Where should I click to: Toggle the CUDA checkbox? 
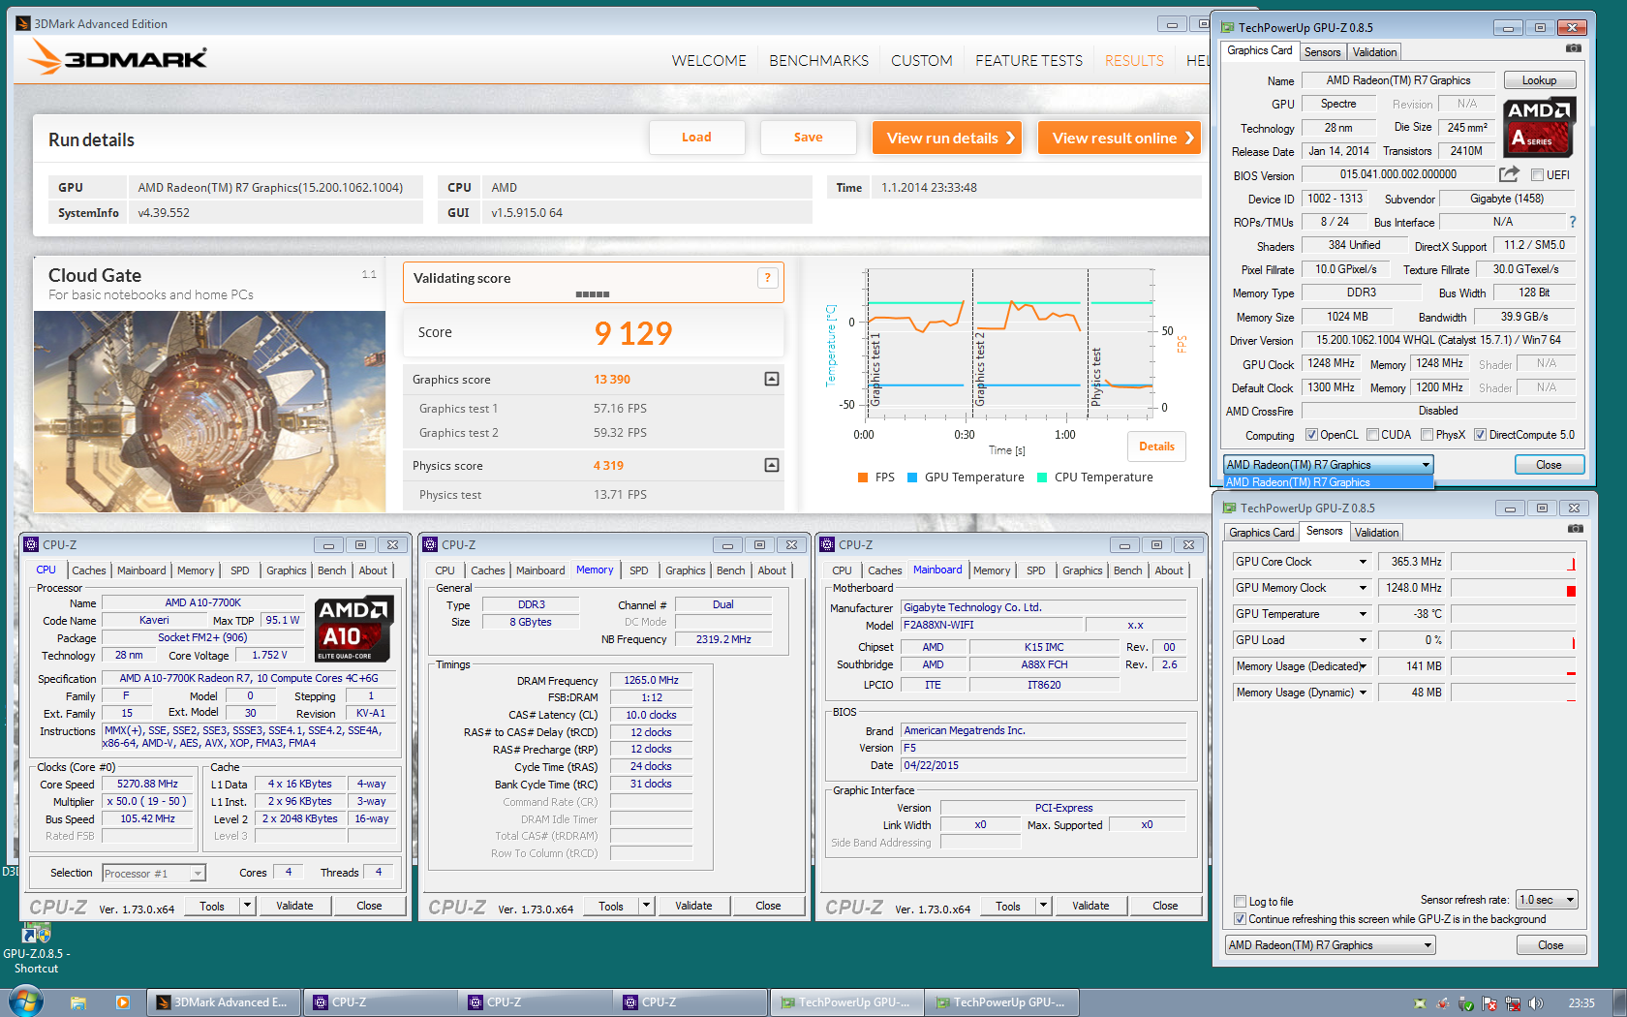pos(1372,435)
